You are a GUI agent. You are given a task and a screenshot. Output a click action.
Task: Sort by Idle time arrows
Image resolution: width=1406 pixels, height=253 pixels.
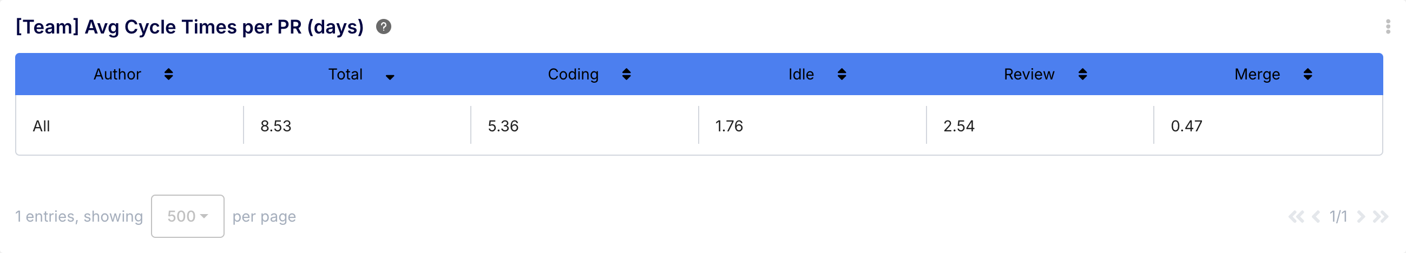pyautogui.click(x=842, y=74)
